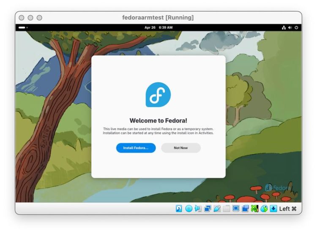Click the network adapters status icon
The image size is (317, 233).
click(208, 209)
